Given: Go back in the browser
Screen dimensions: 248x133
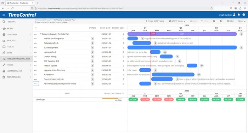Looking at the screenshot, I should pos(3,8).
